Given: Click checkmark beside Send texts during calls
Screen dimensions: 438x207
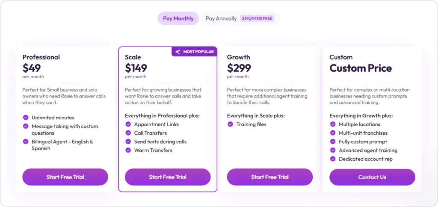Looking at the screenshot, I should (128, 142).
